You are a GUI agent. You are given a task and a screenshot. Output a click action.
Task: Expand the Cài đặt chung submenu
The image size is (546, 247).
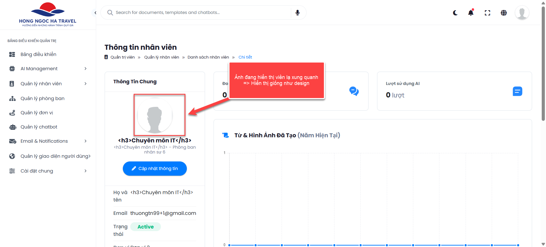tap(85, 171)
